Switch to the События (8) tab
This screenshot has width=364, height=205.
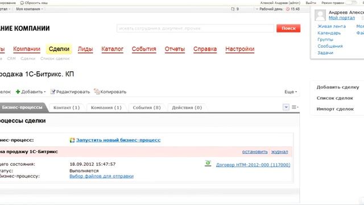(147, 108)
